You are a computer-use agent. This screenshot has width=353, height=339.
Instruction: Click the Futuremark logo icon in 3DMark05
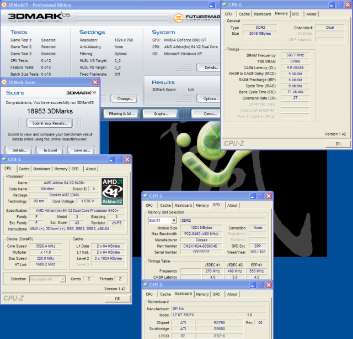[x=179, y=18]
